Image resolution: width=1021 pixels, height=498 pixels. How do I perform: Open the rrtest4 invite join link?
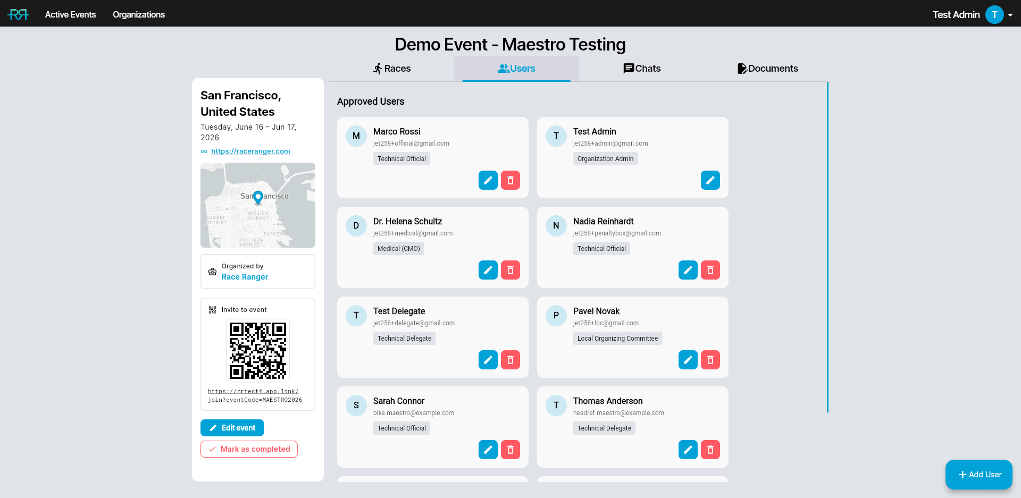pyautogui.click(x=255, y=395)
